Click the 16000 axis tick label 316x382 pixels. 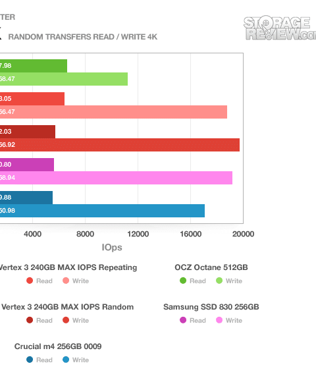point(191,234)
